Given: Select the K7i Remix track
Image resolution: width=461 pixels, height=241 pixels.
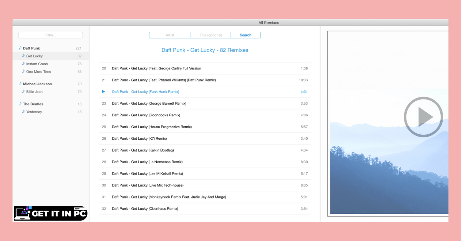Looking at the screenshot, I should pyautogui.click(x=205, y=139).
